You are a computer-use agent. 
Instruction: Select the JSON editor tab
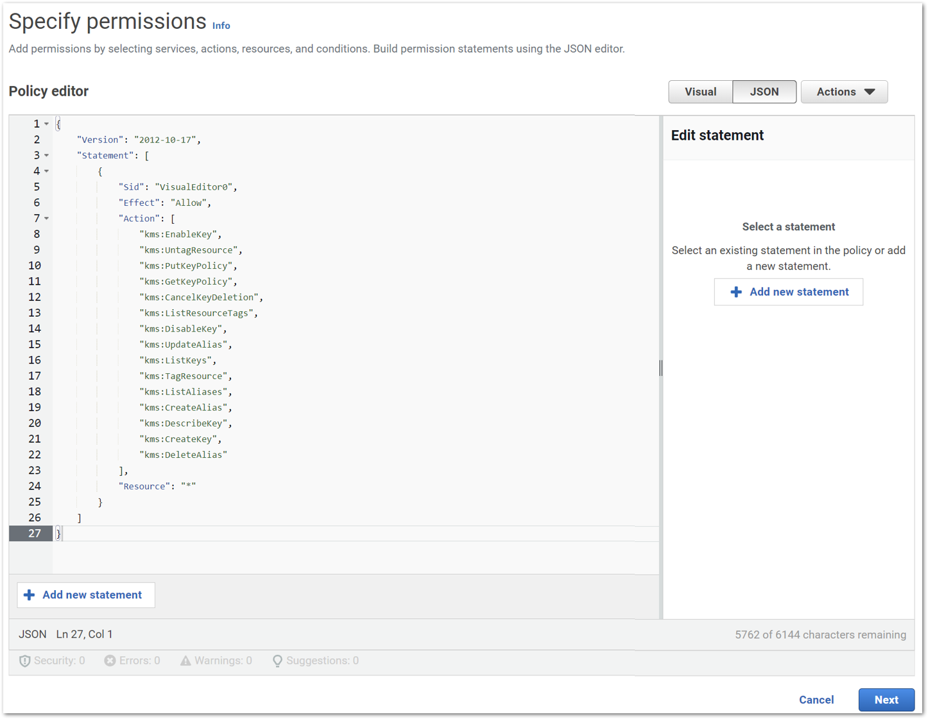(764, 92)
